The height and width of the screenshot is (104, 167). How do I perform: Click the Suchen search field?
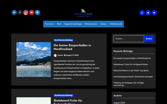point(129,39)
